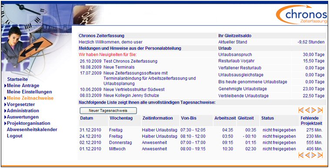The image size is (329, 168).
Task: Go to first page in bottom pager
Action: [x=301, y=155]
